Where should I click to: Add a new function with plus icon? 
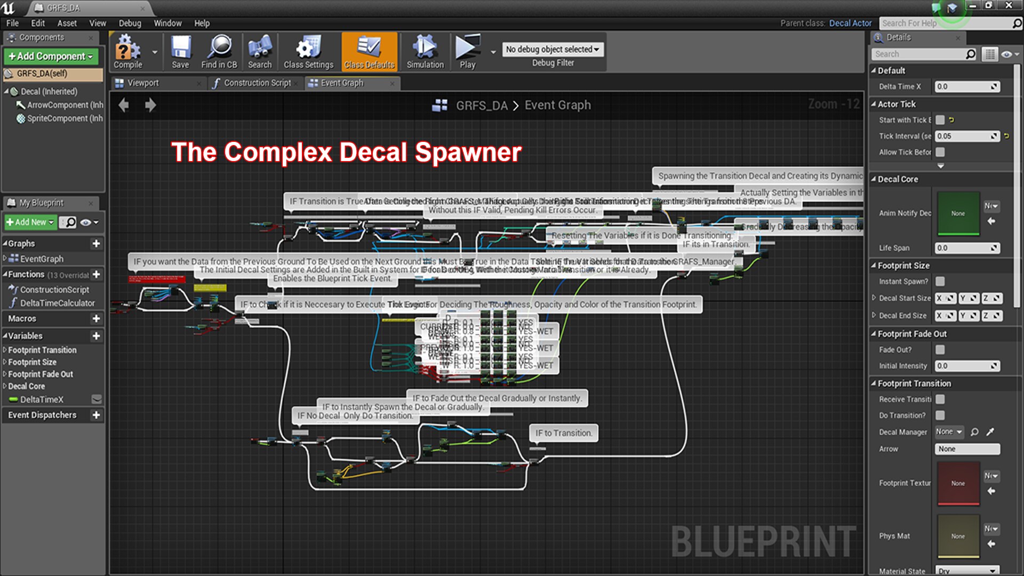pyautogui.click(x=96, y=275)
